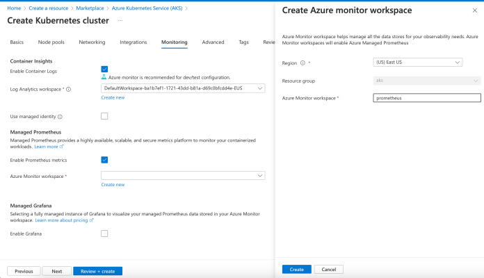This screenshot has height=278, width=484.
Task: Click info icon next to Log Analytics workspace
Action: click(68, 89)
